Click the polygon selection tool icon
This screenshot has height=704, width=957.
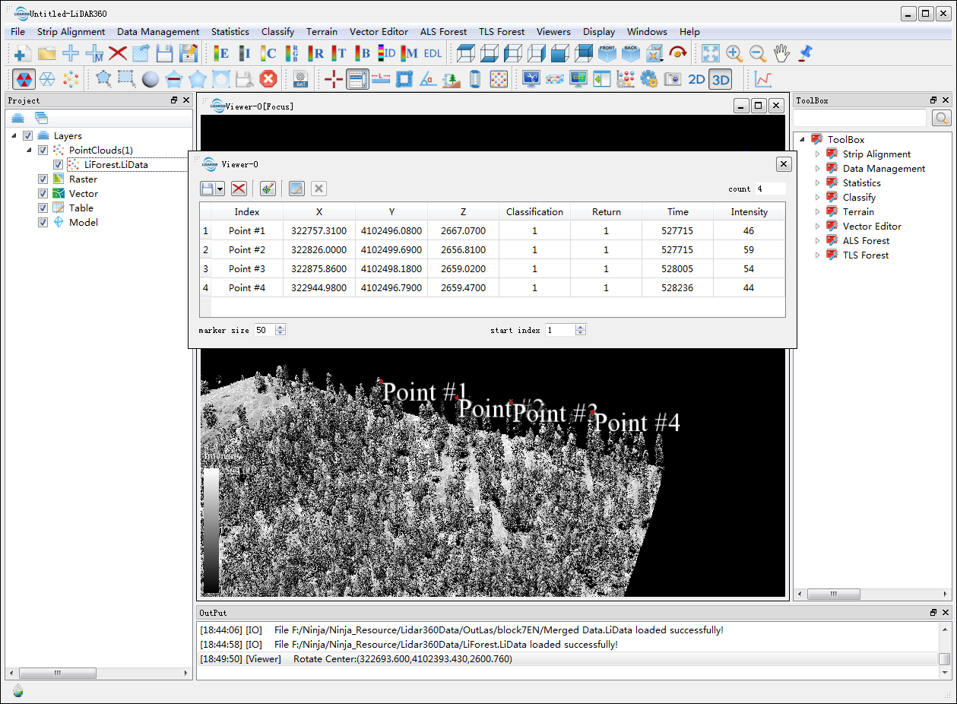click(103, 79)
